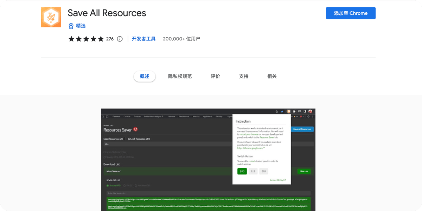422x211 pixels.
Task: Click the info icon beside rating count 276
Action: [120, 39]
